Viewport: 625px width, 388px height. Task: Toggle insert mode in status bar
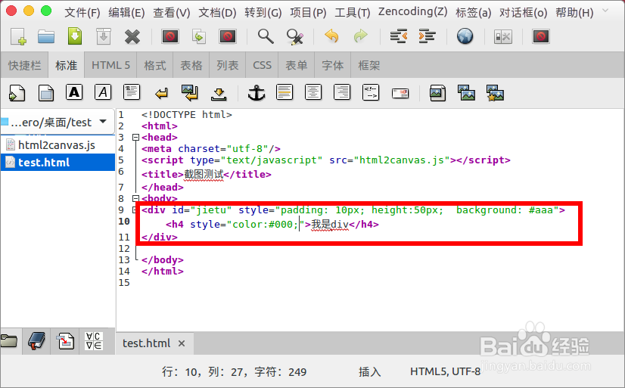(x=369, y=372)
